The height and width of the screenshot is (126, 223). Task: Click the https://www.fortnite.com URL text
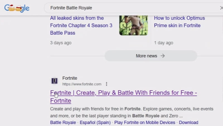pos(82,84)
